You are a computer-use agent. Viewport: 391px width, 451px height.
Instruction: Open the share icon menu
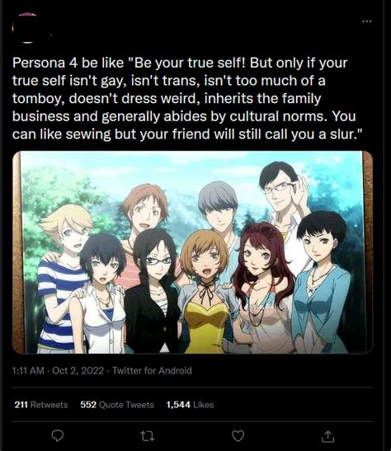[x=328, y=436]
